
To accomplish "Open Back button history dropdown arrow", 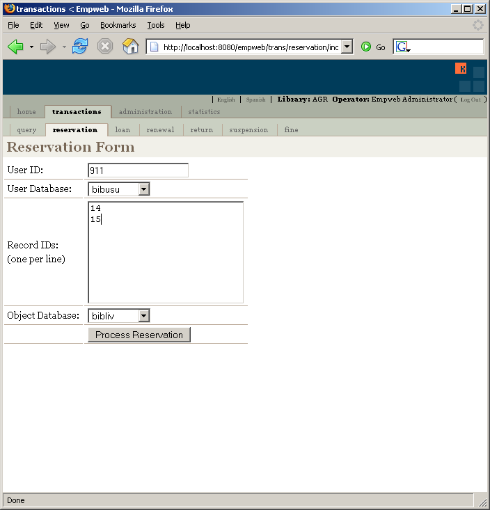I will pyautogui.click(x=31, y=47).
